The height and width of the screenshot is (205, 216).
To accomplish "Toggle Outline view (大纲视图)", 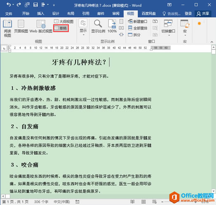I will pos(63,21).
